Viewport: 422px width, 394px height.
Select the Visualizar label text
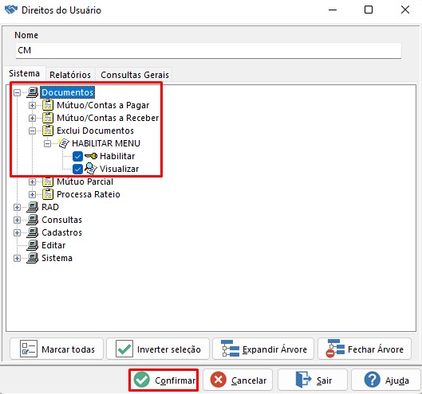[119, 169]
